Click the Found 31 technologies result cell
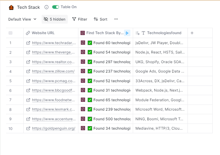Screen dimensions: 220x155 tap(105, 90)
